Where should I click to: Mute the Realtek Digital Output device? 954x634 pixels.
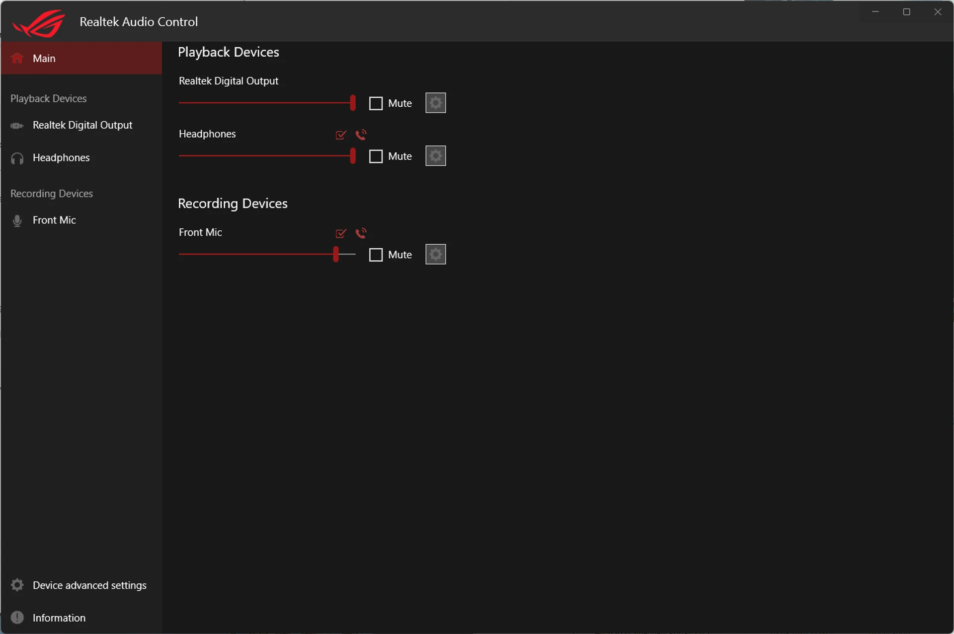(376, 103)
